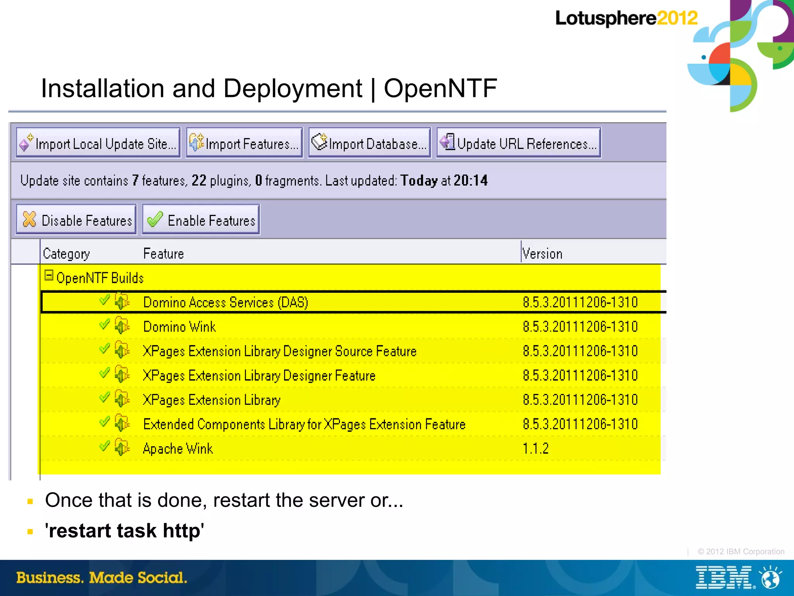Click the Enable Features button

tap(201, 219)
